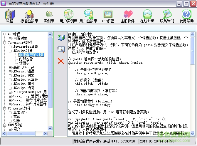Click the 实例库 examples library icon

49,16
